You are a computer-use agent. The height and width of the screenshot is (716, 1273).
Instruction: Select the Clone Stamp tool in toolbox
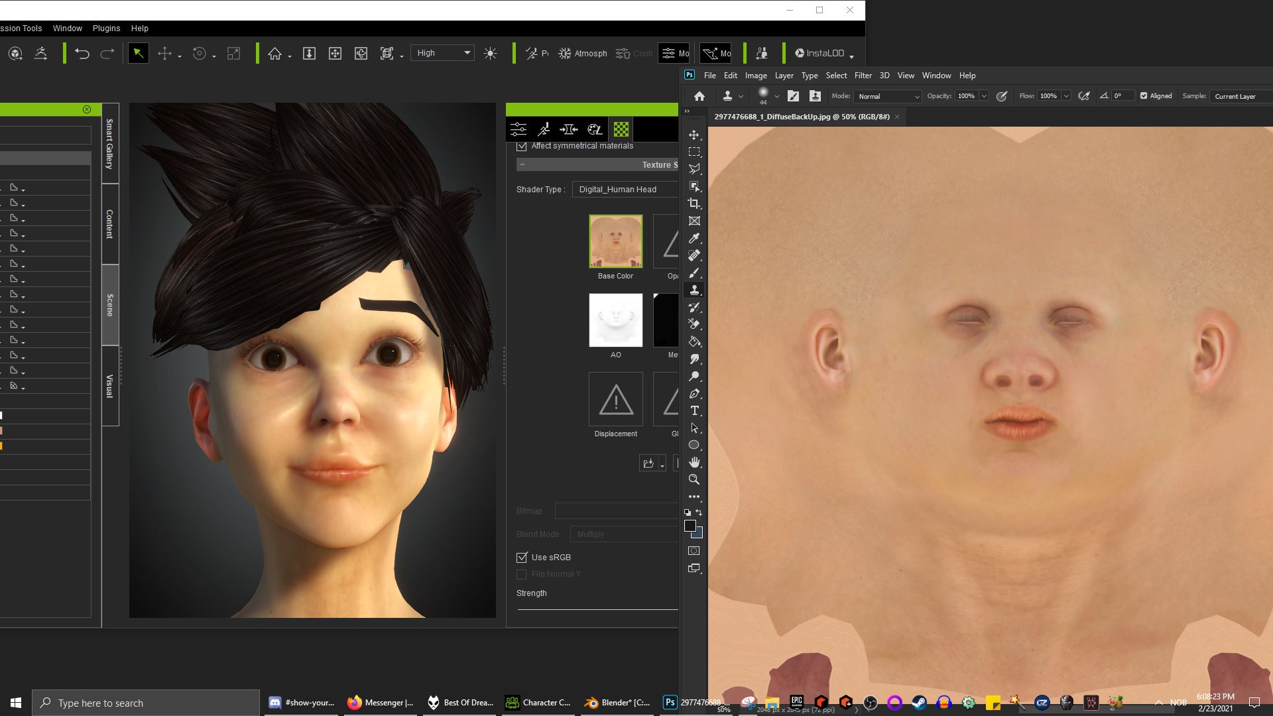pyautogui.click(x=694, y=290)
